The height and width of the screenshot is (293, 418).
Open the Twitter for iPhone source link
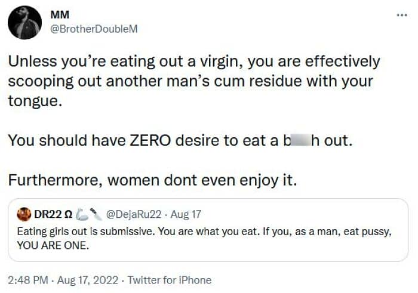pos(170,279)
